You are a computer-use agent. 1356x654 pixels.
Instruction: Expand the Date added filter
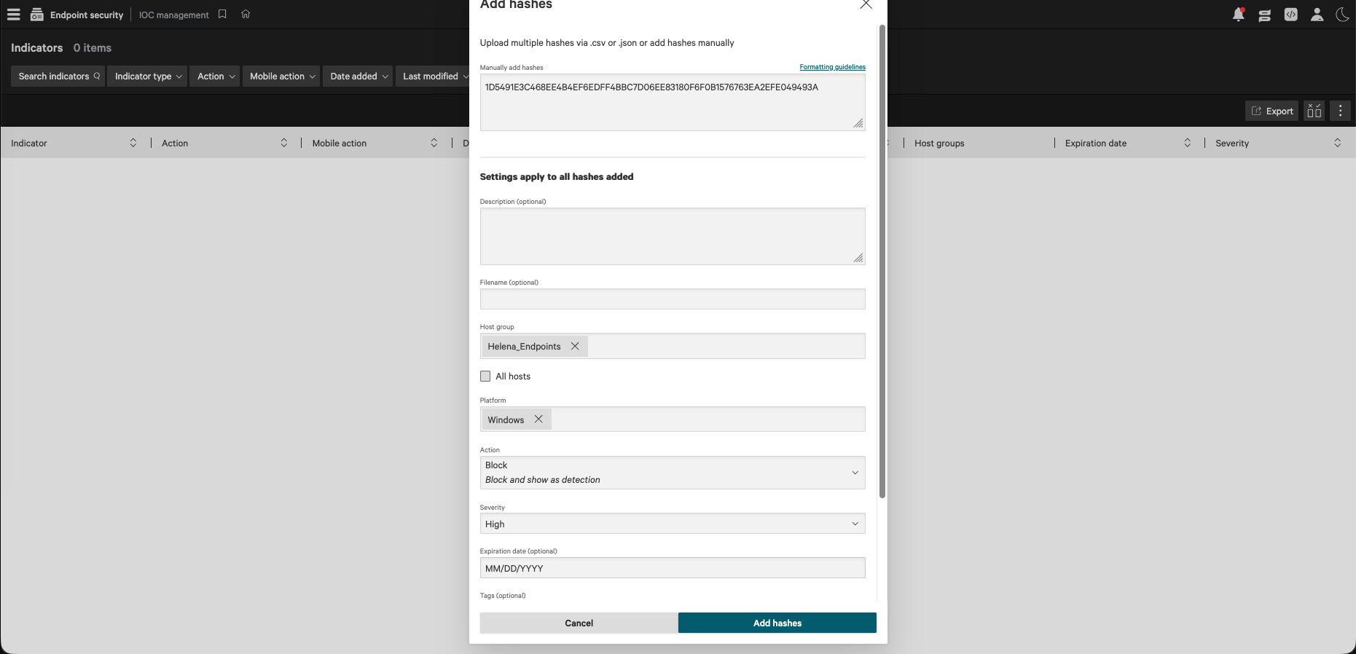coord(358,76)
